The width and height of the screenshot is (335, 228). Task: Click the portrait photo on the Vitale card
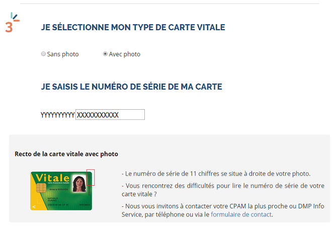[79, 184]
